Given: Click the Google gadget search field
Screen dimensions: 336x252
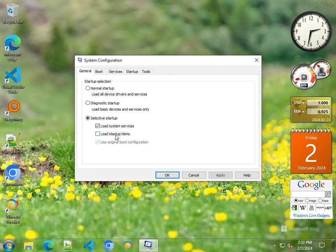Looking at the screenshot, I should (x=308, y=194).
